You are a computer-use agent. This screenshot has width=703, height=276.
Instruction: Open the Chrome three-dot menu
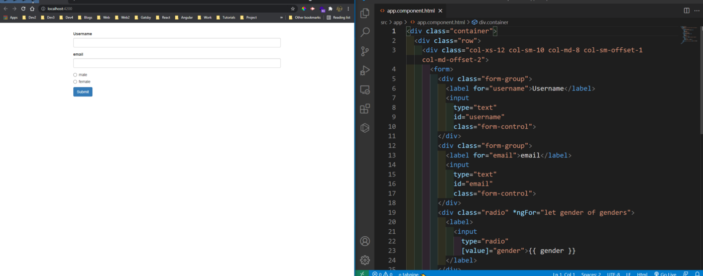pyautogui.click(x=348, y=9)
